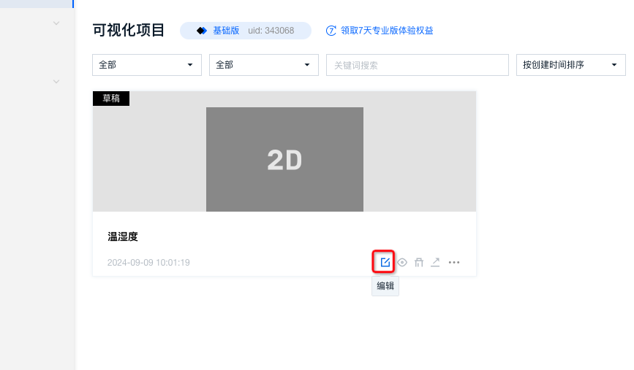Click the 编辑 tooltip label
Viewport: 634px width, 370px height.
[x=385, y=286]
